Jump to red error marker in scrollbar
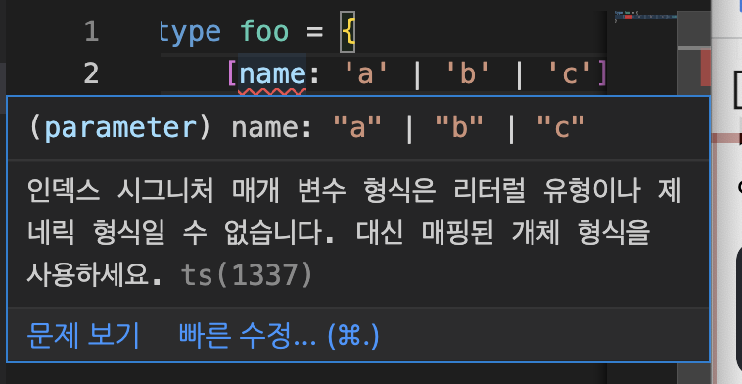 (x=705, y=68)
